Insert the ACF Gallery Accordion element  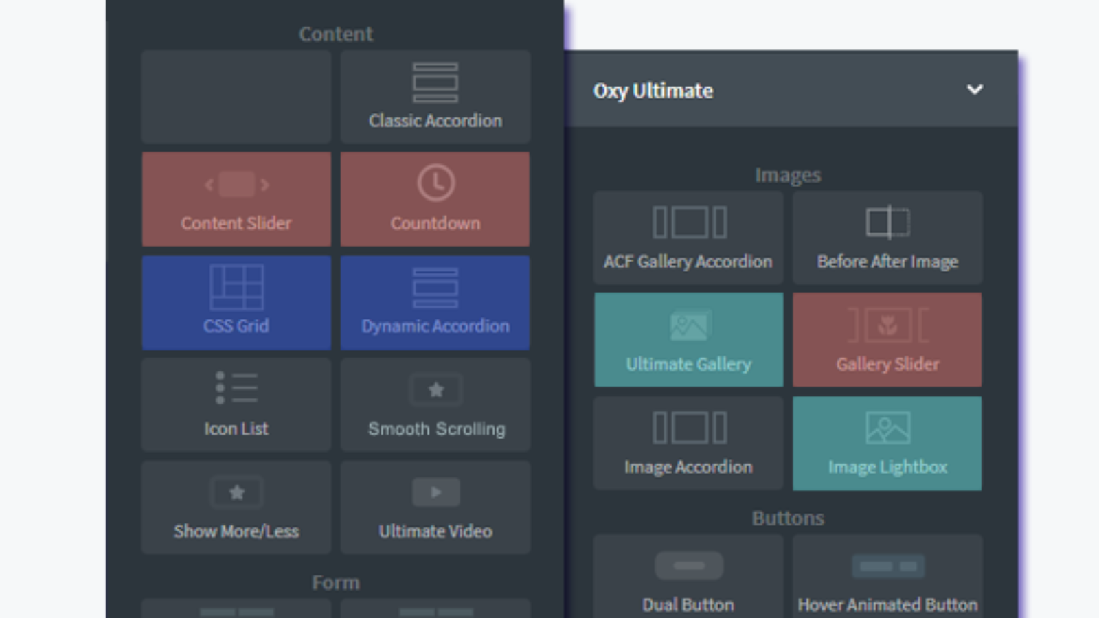tap(688, 238)
